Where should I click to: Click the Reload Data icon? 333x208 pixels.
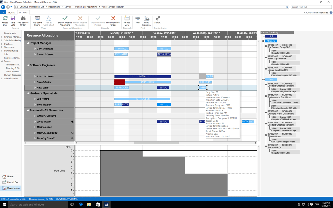point(5,18)
